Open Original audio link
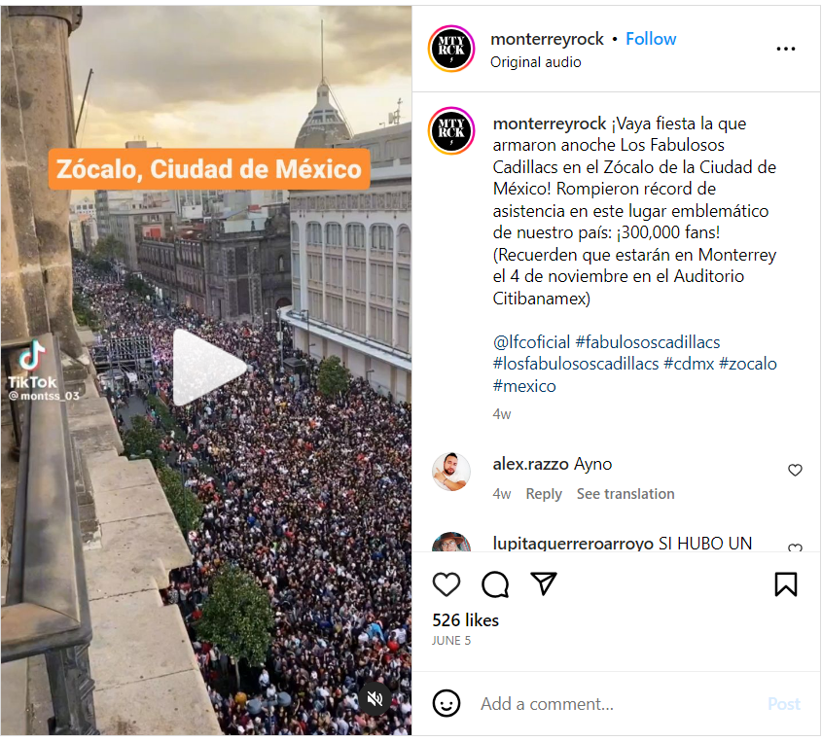The width and height of the screenshot is (822, 741). pos(535,62)
